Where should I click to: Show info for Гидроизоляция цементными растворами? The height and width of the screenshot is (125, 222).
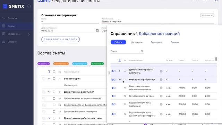[x=161, y=114]
